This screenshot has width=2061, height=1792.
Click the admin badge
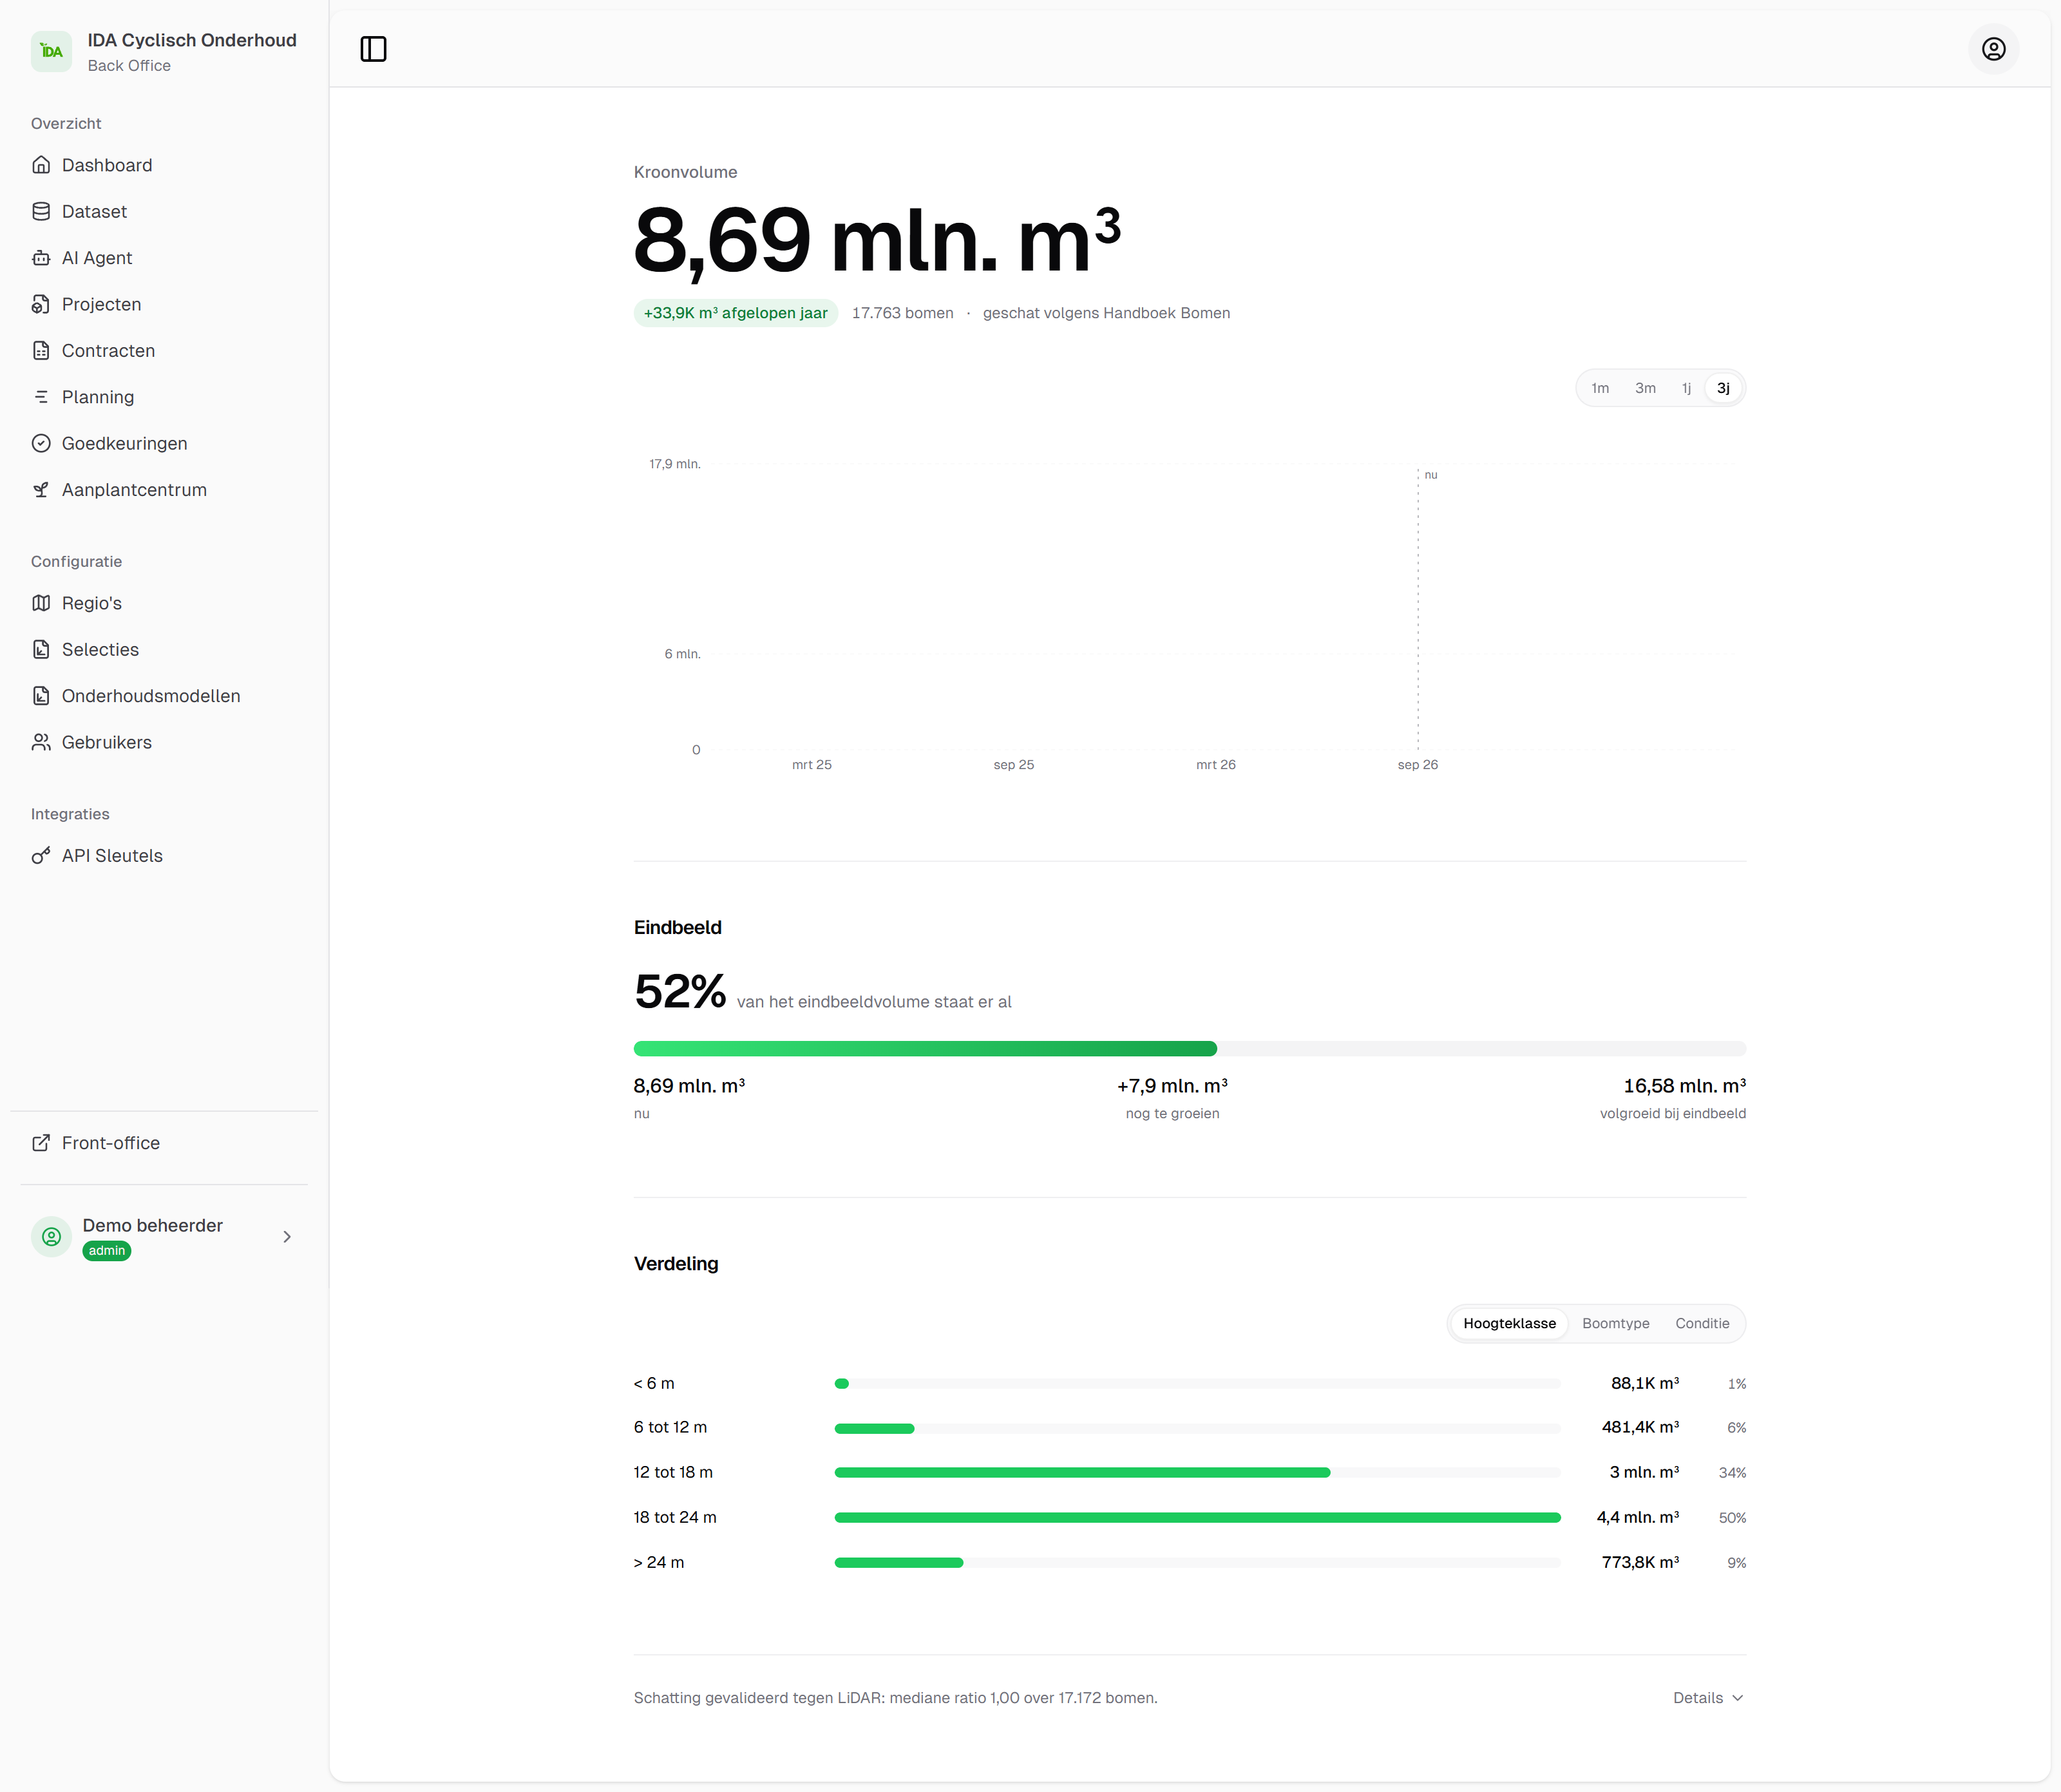(x=107, y=1251)
